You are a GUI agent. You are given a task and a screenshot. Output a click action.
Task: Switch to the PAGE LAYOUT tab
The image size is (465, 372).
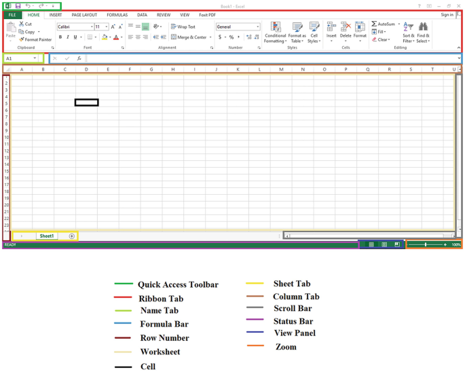(x=84, y=15)
